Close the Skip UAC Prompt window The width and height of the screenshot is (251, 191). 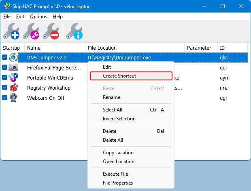pos(241,6)
